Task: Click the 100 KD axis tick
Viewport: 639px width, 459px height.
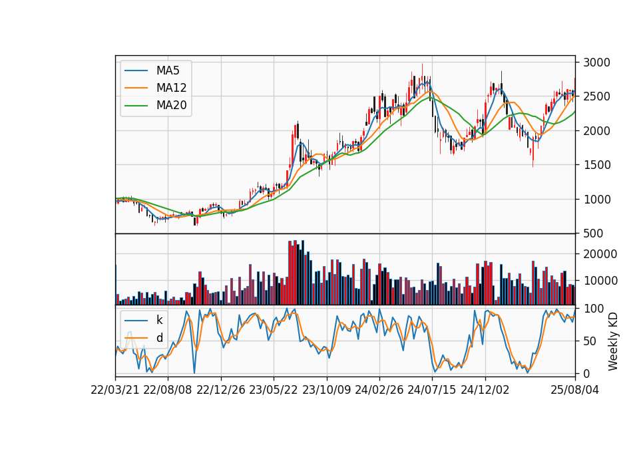Action: point(593,309)
